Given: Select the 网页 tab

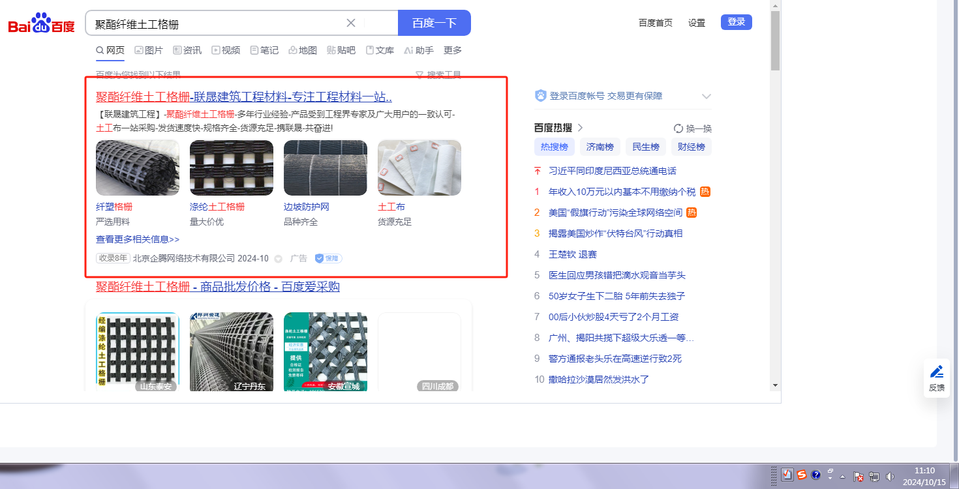Looking at the screenshot, I should 110,50.
